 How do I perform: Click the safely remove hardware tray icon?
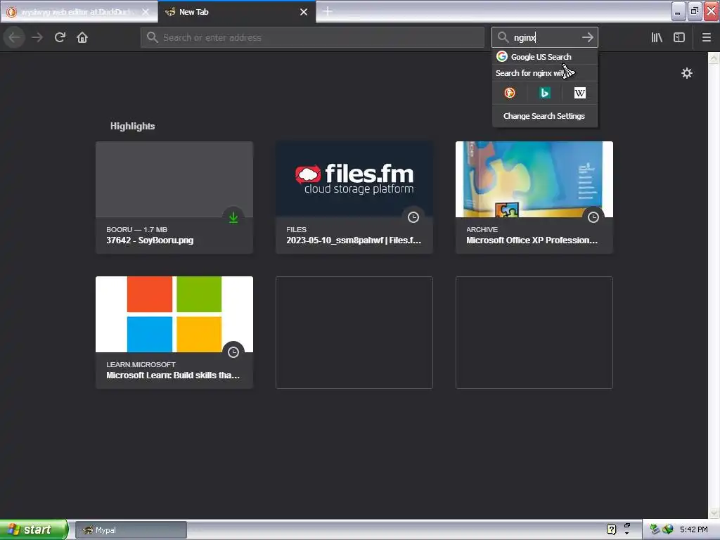point(655,529)
